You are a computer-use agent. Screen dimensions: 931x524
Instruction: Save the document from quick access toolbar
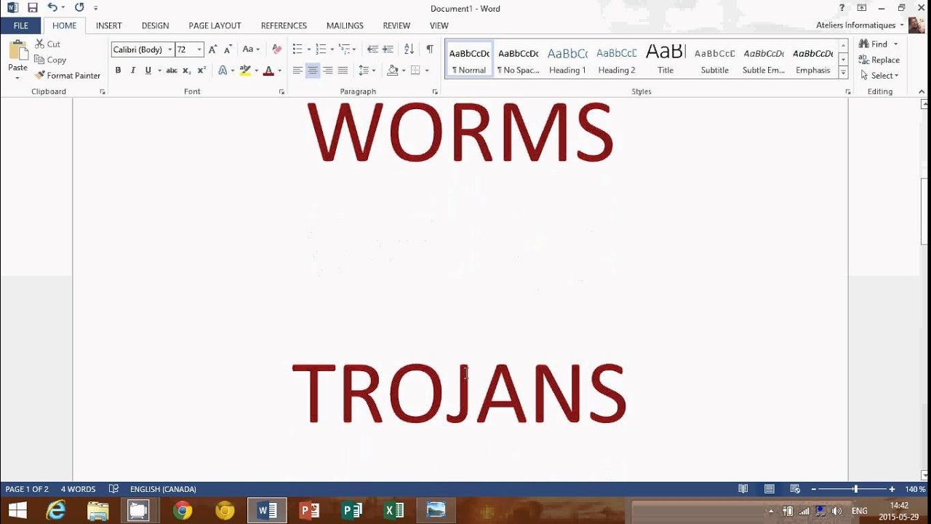[33, 8]
